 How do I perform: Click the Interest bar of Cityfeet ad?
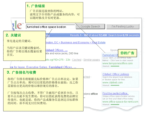pyautogui.click(x=115, y=85)
